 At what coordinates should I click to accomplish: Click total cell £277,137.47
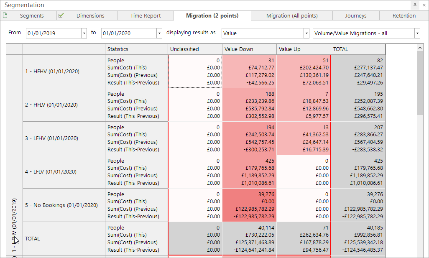368,68
